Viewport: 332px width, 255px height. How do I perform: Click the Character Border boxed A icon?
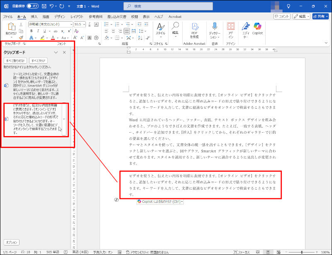pos(96,24)
